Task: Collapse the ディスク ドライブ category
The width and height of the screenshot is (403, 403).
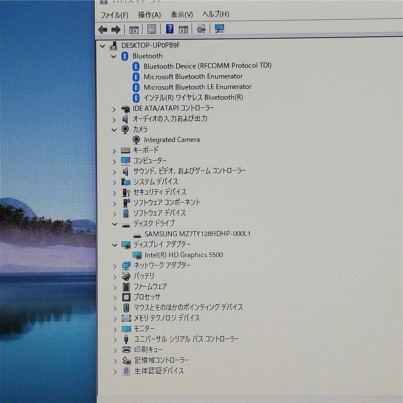Action: pyautogui.click(x=114, y=224)
